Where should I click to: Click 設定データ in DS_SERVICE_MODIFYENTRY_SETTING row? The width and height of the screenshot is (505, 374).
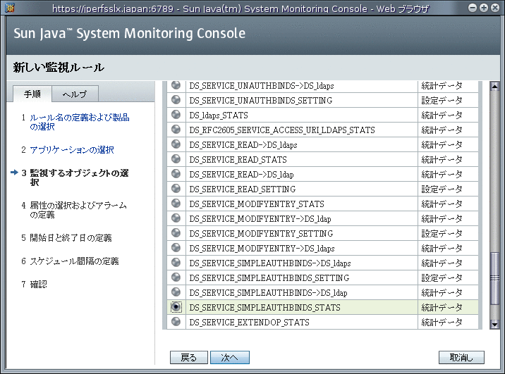coord(442,233)
